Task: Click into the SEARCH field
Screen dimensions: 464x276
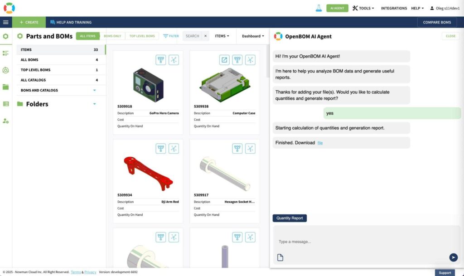Action: coord(192,36)
